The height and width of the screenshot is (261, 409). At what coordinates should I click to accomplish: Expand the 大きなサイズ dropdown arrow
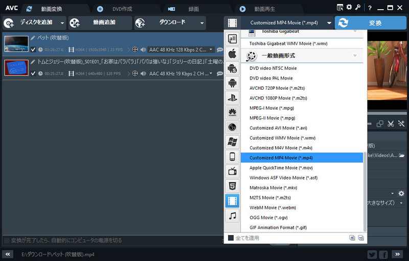pyautogui.click(x=401, y=203)
